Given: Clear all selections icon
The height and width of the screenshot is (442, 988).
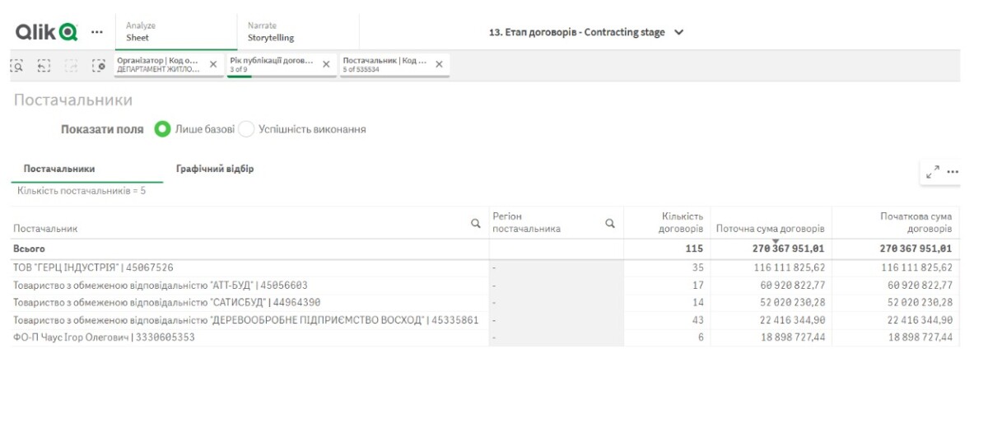Looking at the screenshot, I should (x=99, y=64).
